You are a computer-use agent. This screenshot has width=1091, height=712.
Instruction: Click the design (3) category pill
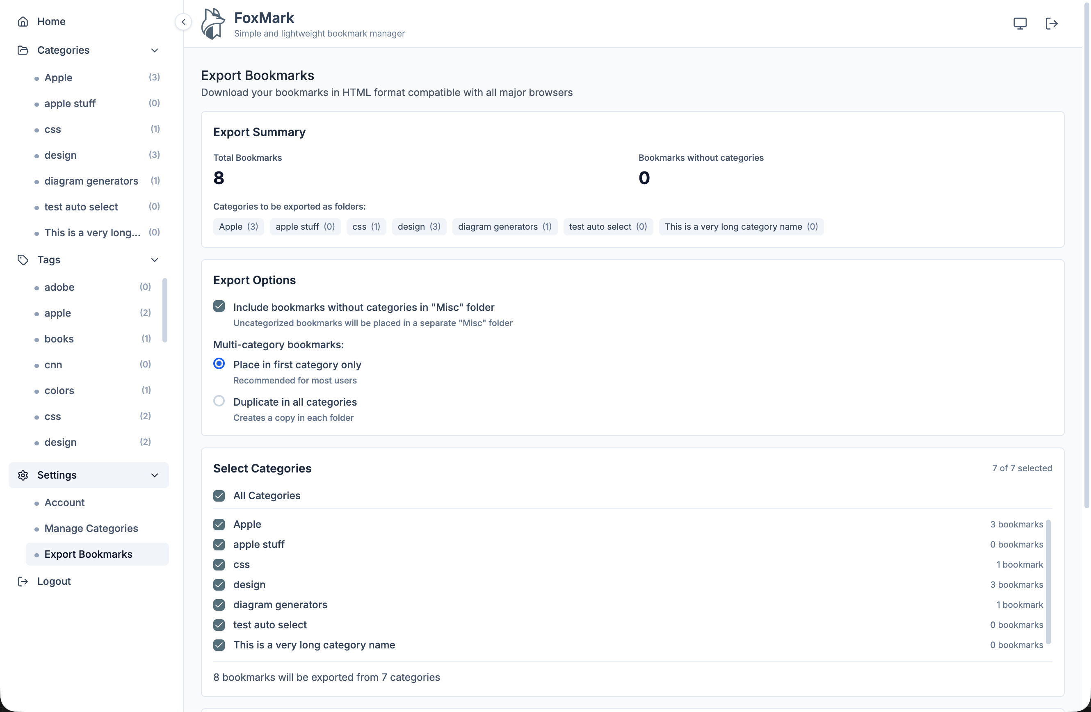(418, 226)
